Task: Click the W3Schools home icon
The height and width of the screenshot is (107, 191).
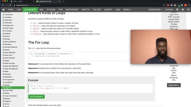Action: 4,10
